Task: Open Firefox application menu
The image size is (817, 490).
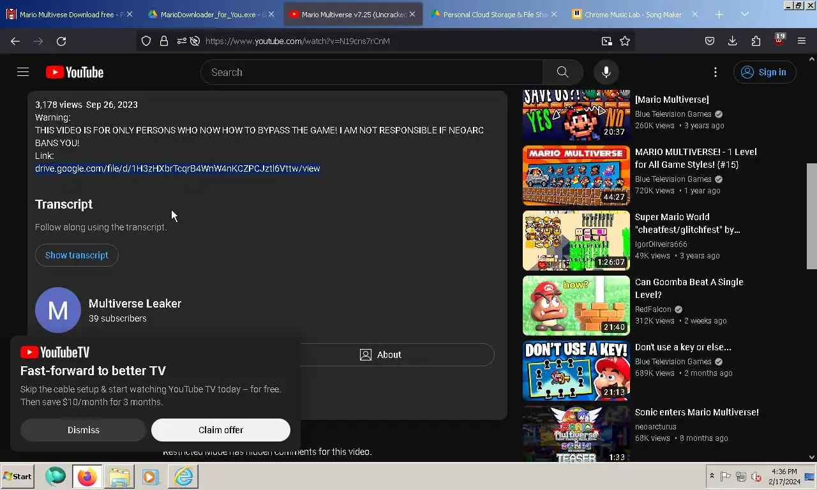Action: point(802,41)
